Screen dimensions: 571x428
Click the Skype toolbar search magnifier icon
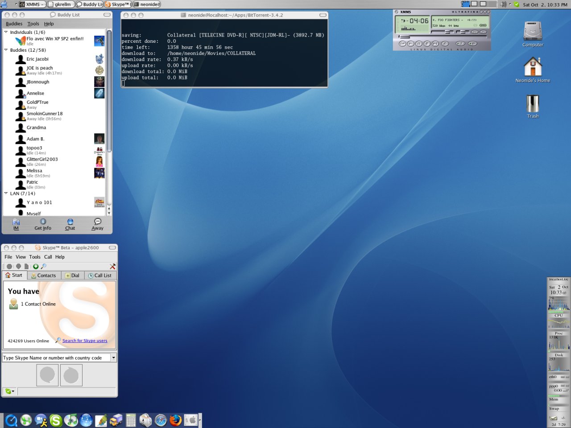click(x=43, y=266)
